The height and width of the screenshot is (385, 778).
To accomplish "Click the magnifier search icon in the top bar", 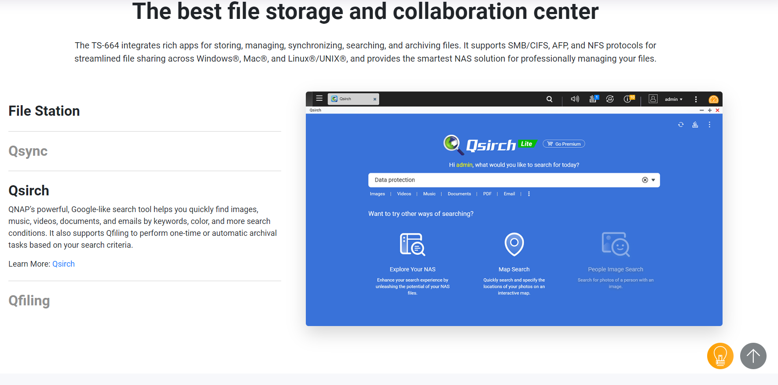I will click(549, 99).
